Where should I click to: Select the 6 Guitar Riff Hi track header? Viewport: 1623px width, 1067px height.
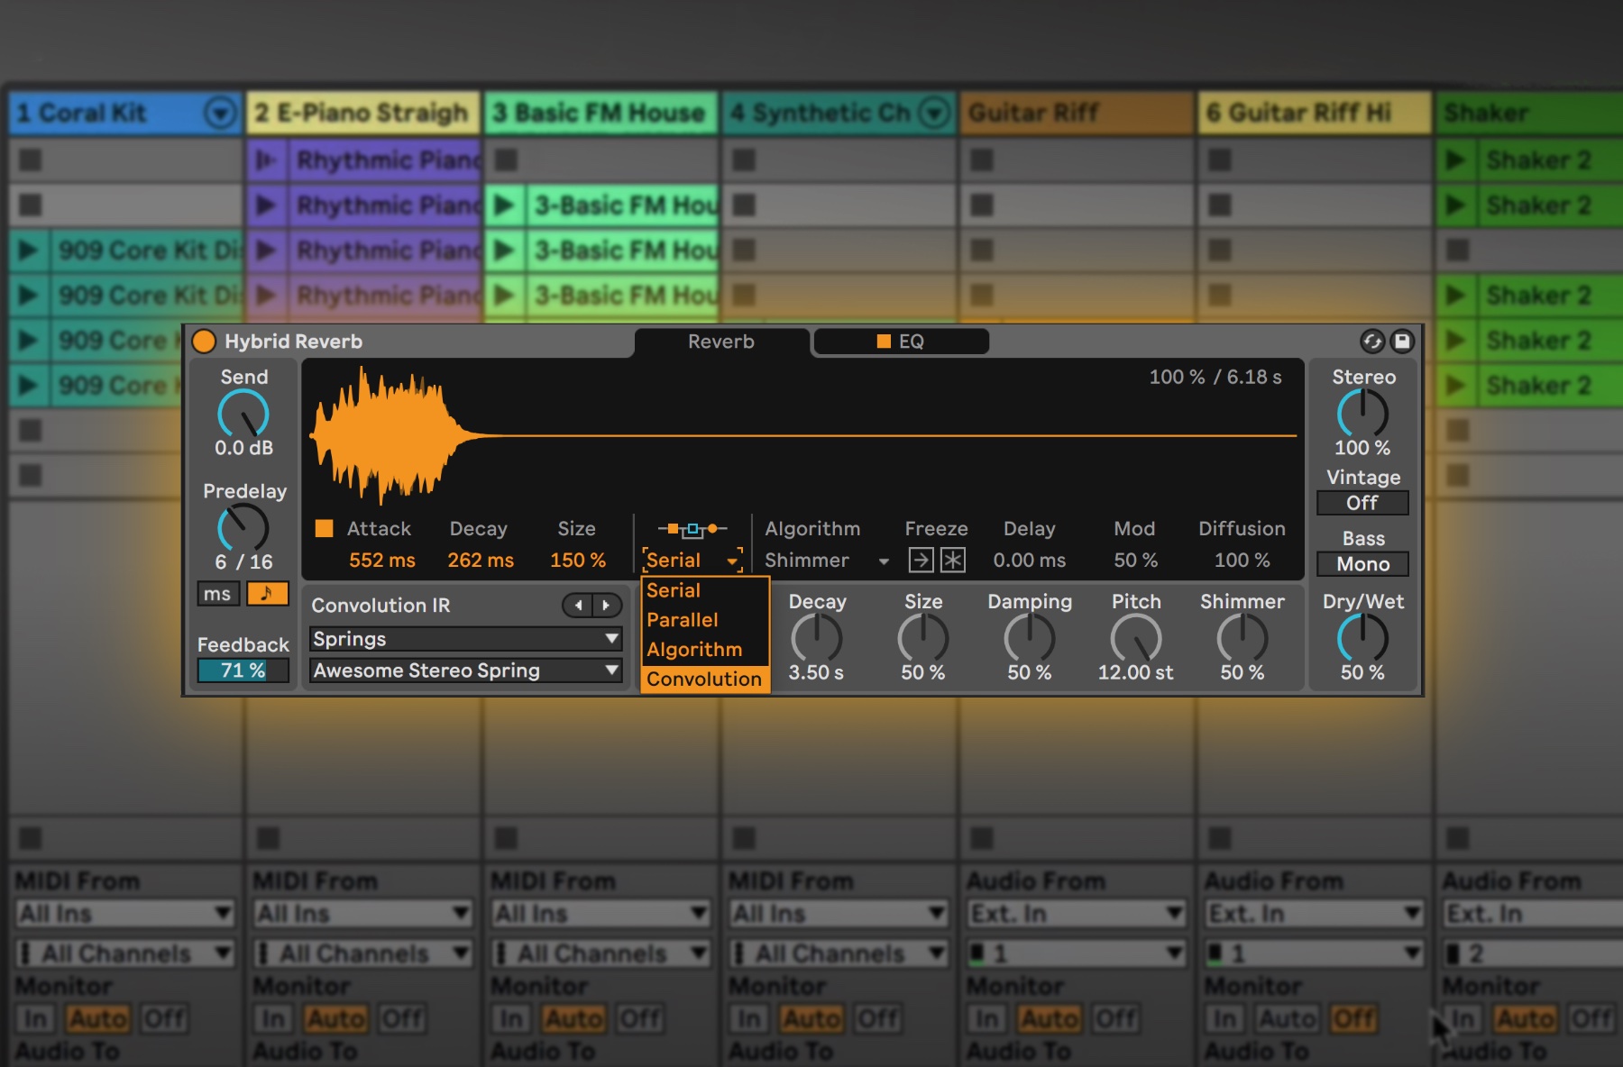(x=1315, y=113)
